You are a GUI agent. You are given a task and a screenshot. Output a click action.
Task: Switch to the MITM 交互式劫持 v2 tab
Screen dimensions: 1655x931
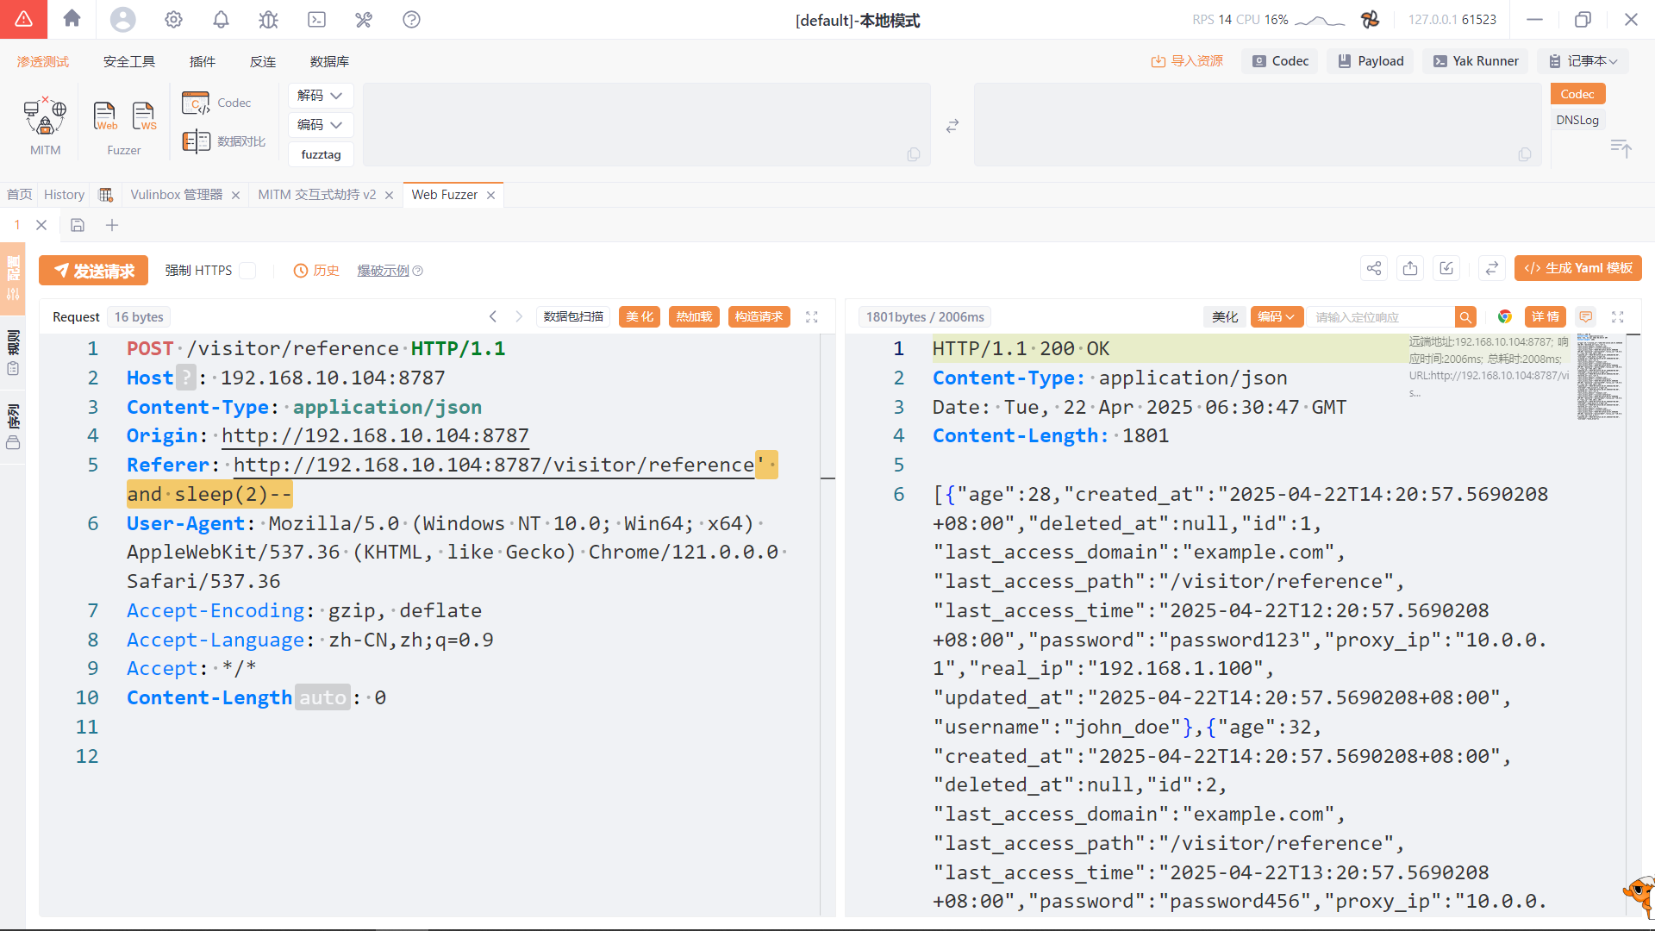pos(316,195)
